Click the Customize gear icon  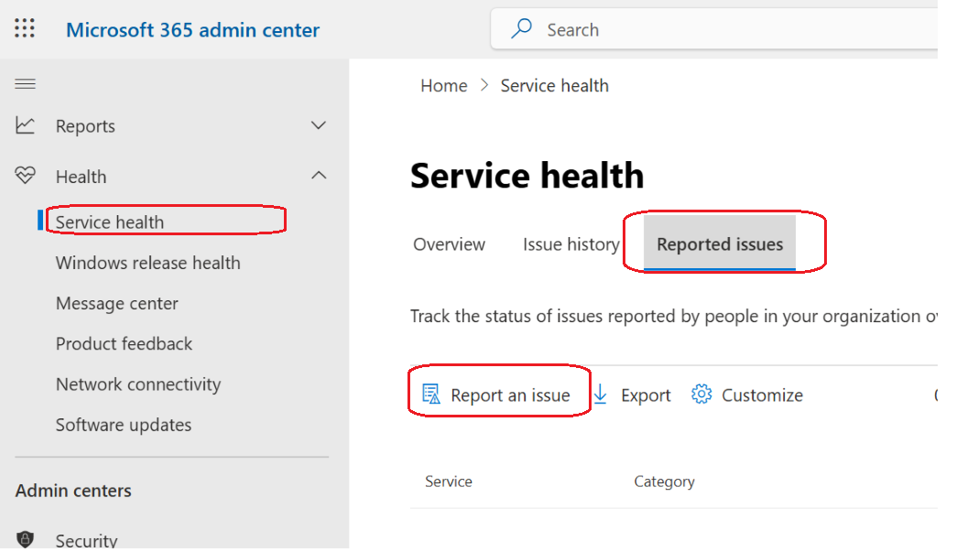701,395
